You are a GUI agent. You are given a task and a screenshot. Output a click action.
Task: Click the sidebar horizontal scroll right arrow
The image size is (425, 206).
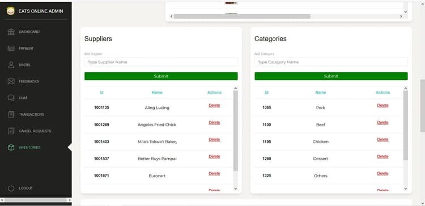69,200
